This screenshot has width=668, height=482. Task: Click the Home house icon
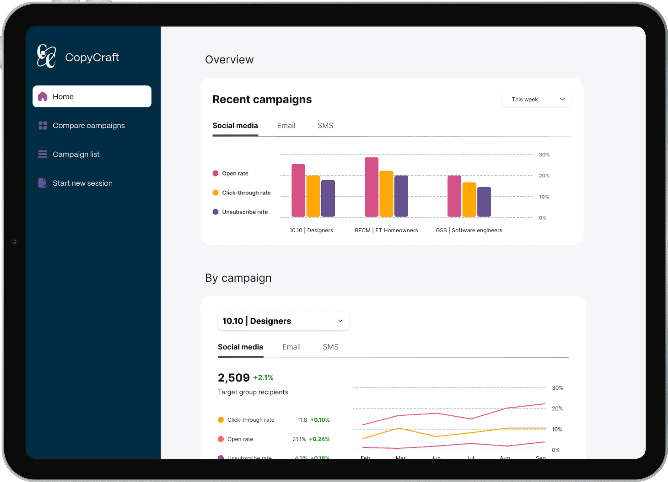tap(43, 97)
